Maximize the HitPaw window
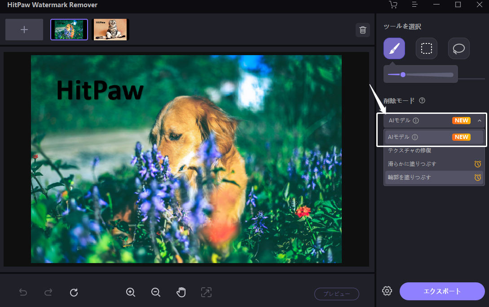Image resolution: width=489 pixels, height=307 pixels. point(458,4)
